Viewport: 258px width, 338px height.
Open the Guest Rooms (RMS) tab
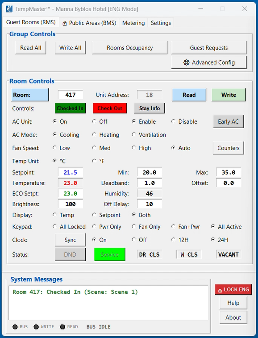pos(31,22)
